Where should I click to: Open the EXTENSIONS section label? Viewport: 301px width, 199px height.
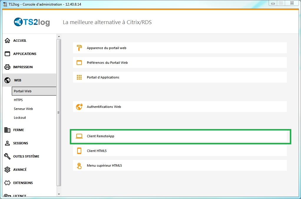(23, 183)
